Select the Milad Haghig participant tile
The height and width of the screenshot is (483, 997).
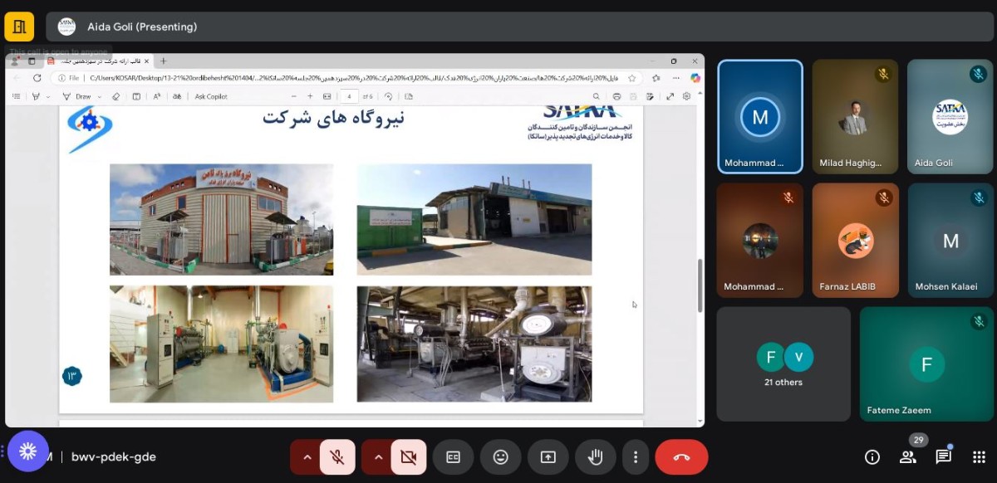coord(855,116)
